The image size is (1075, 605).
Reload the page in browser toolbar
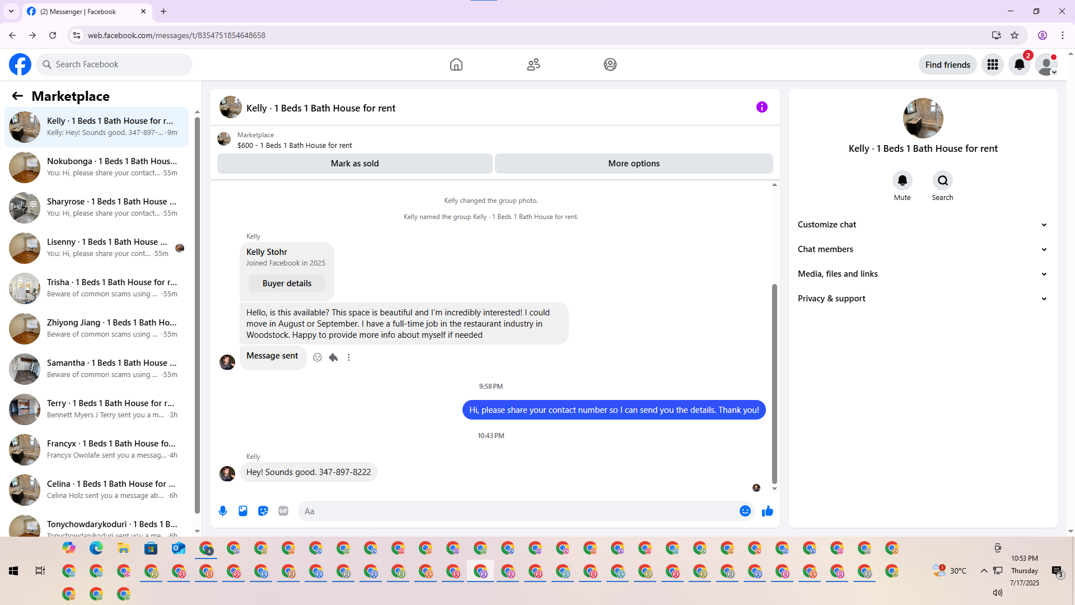point(53,35)
